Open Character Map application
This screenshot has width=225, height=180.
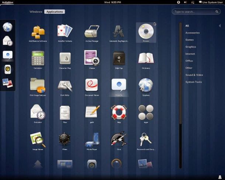click(65, 60)
